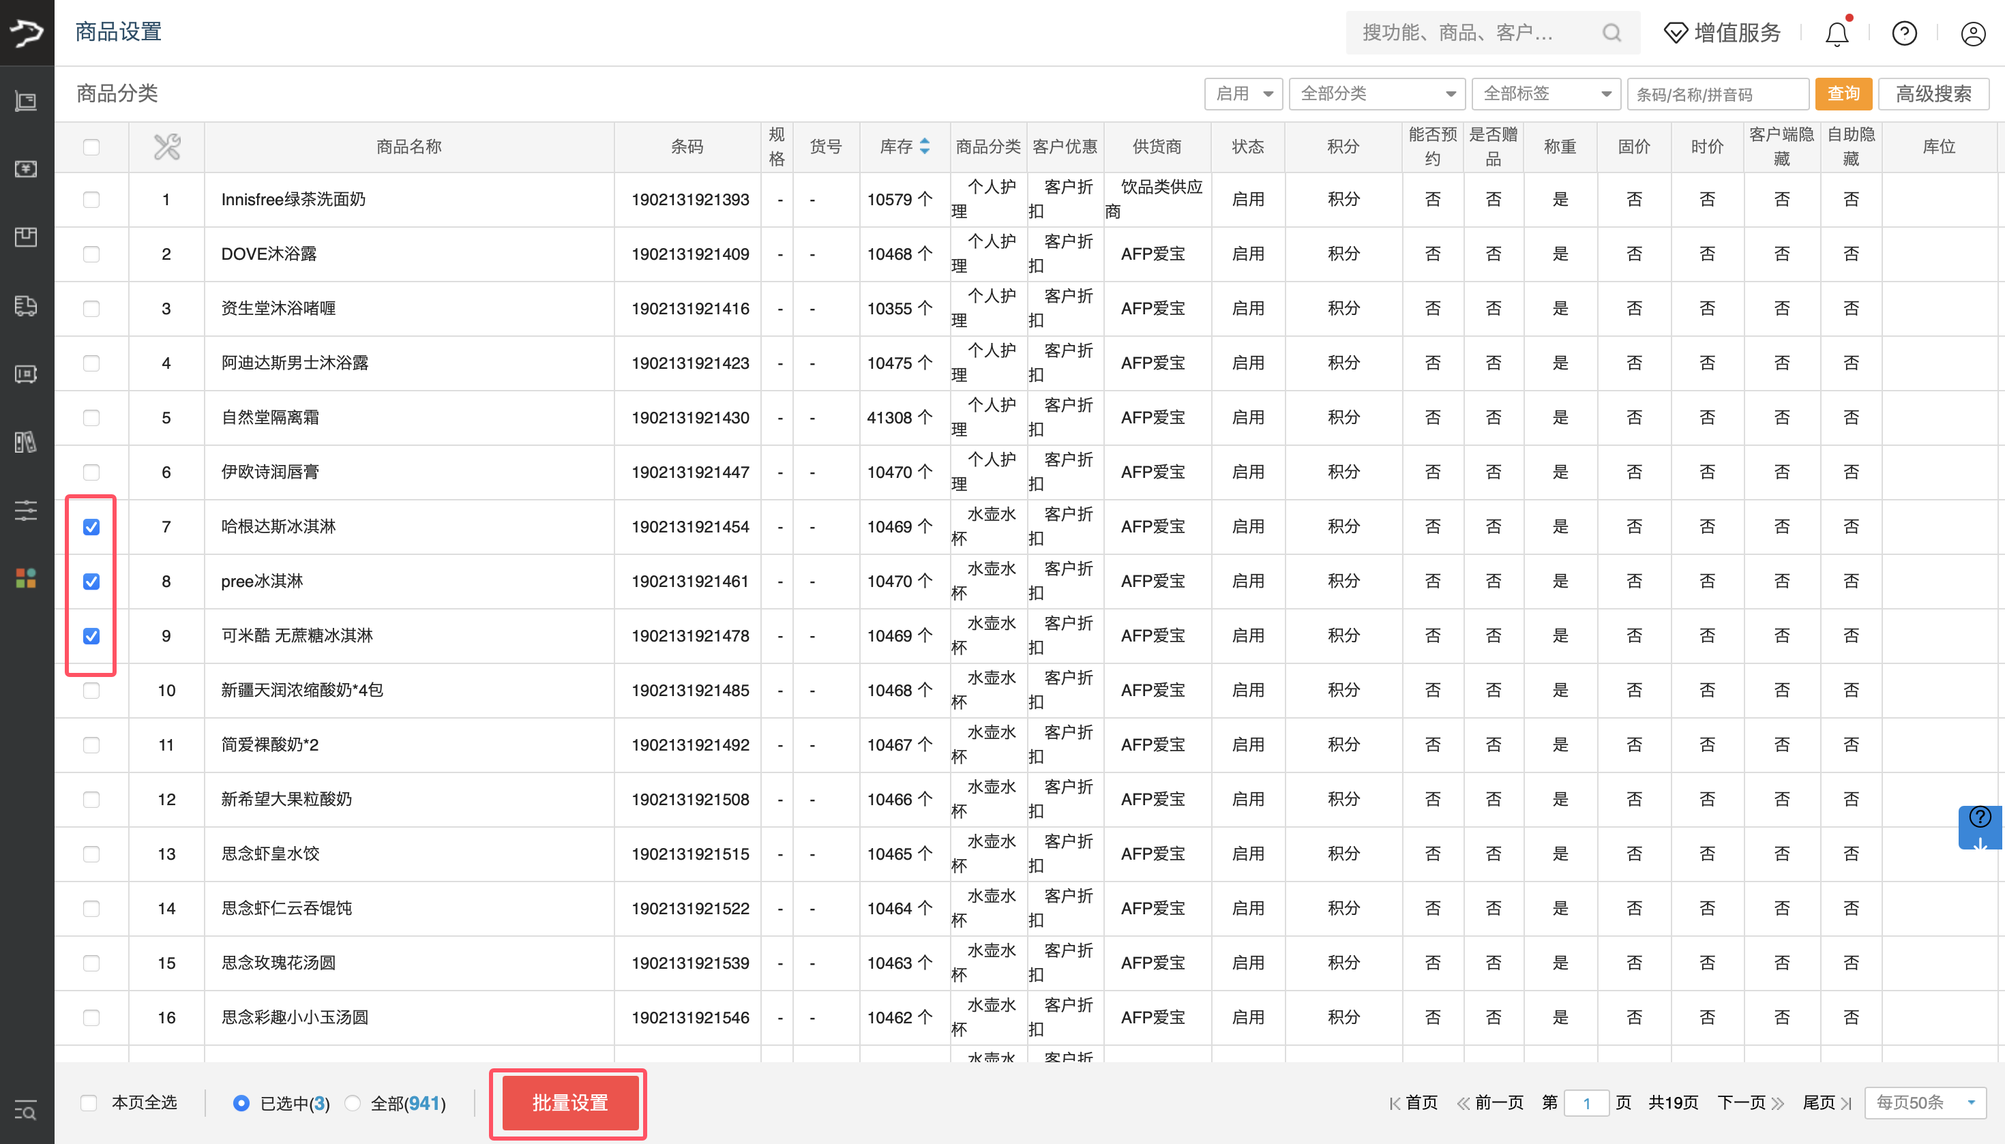Click the product name 思念虾皇水饺
Viewport: 2005px width, 1144px height.
pyautogui.click(x=270, y=854)
